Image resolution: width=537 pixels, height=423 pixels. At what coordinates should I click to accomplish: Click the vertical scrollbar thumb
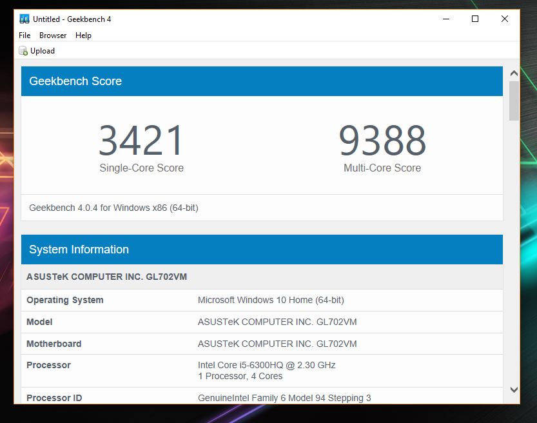(x=514, y=101)
